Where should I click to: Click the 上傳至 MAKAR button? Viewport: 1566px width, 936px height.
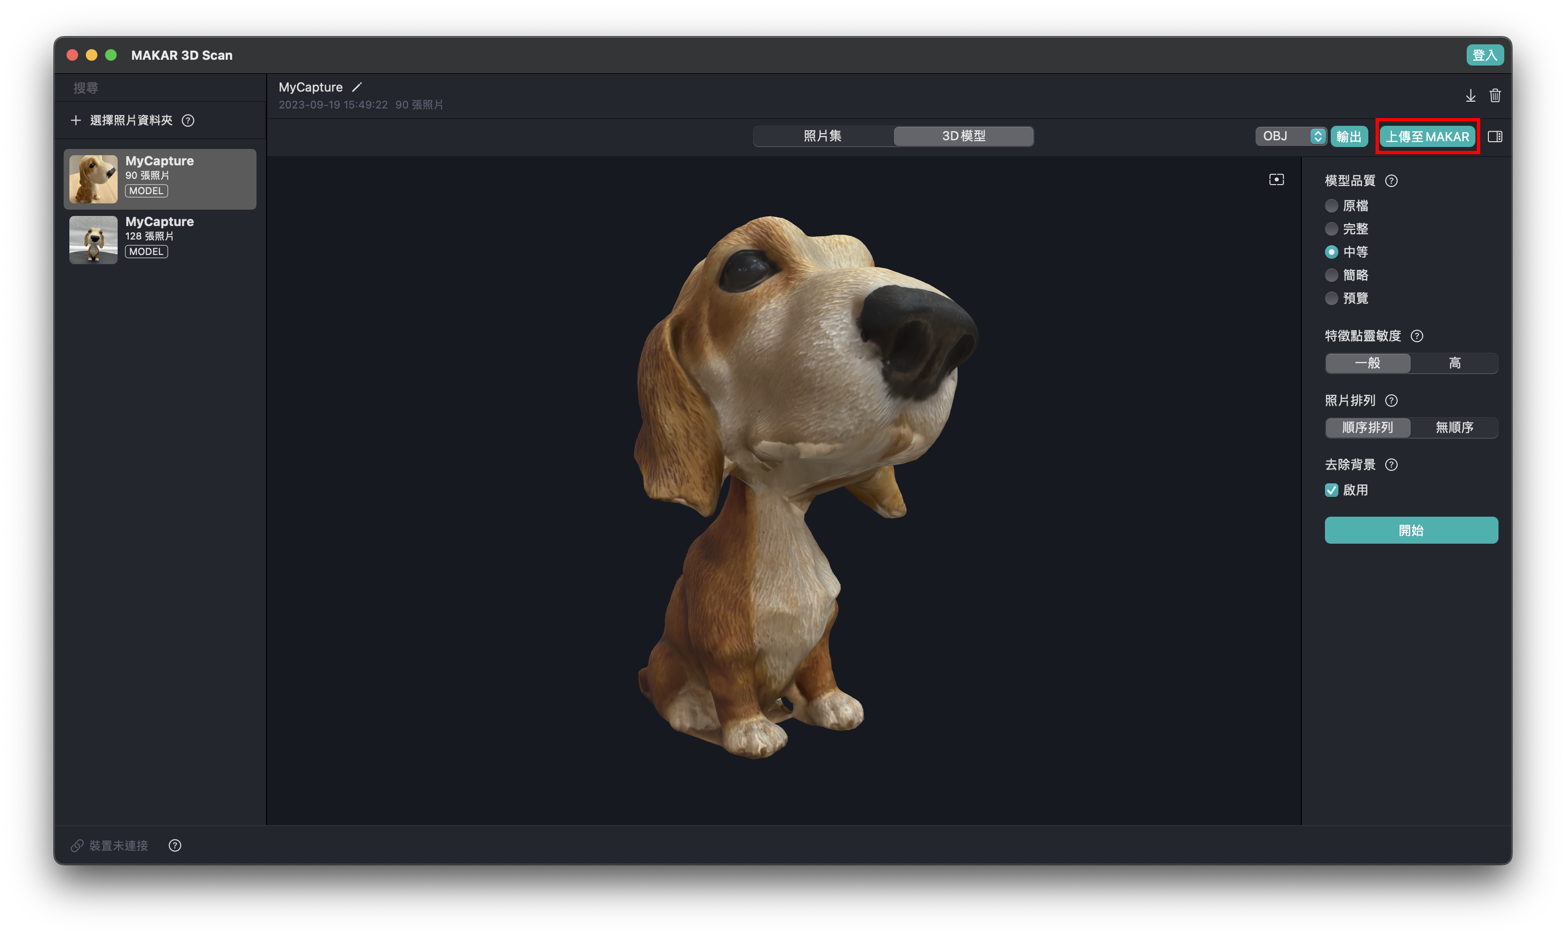pyautogui.click(x=1427, y=136)
